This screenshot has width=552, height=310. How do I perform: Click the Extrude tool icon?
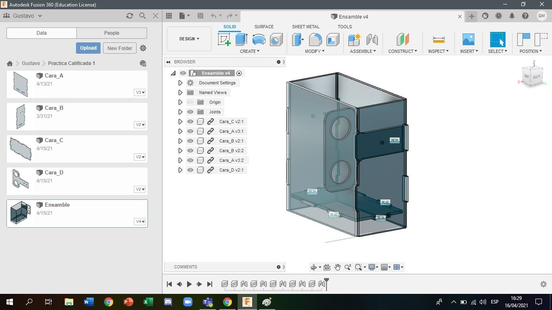point(241,40)
